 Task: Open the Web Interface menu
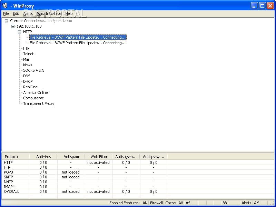(49, 13)
